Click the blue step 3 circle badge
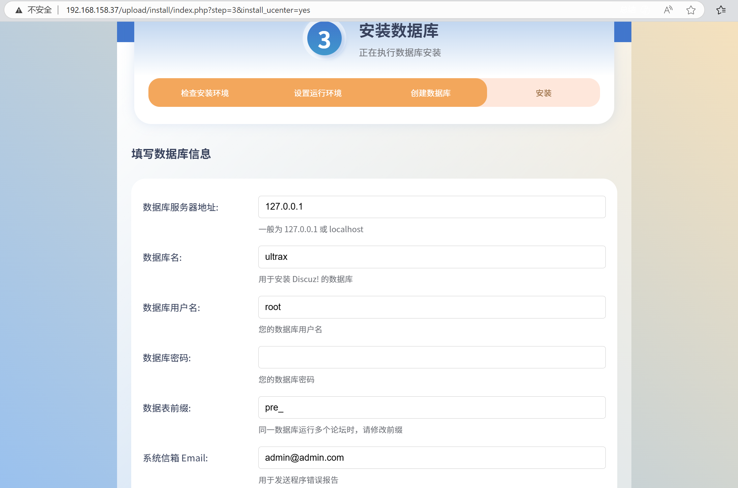Image resolution: width=738 pixels, height=488 pixels. pyautogui.click(x=324, y=39)
